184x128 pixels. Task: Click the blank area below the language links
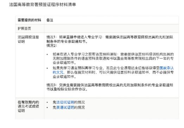(111, 114)
